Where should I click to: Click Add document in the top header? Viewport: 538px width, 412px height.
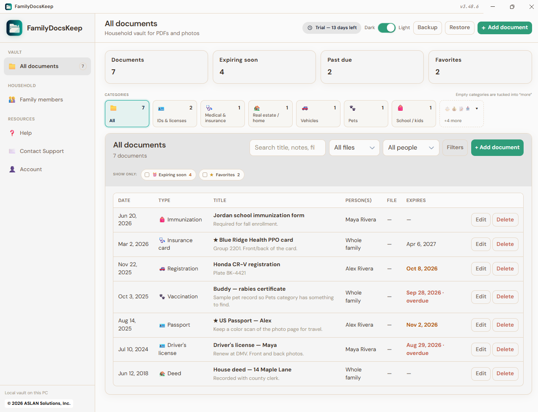505,28
